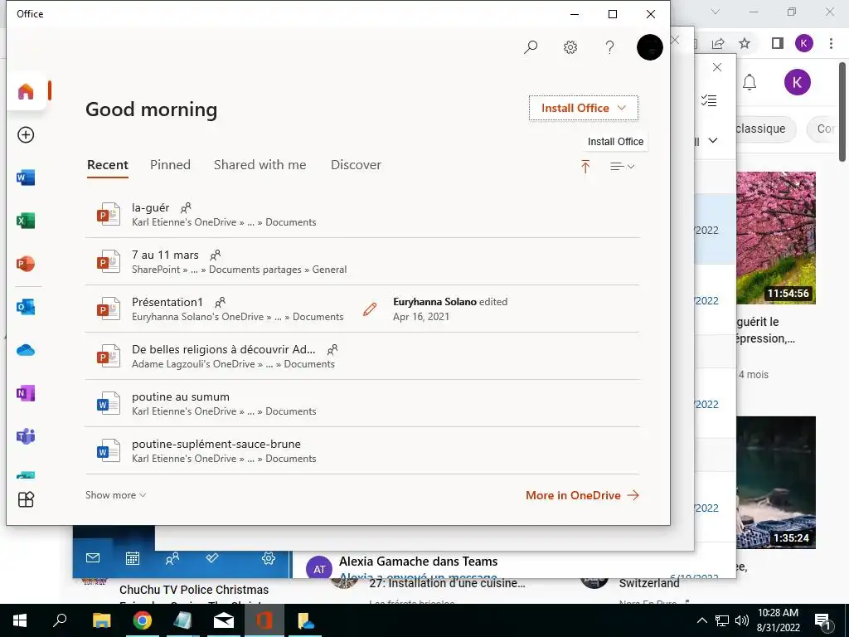Open the account profile picture

650,47
